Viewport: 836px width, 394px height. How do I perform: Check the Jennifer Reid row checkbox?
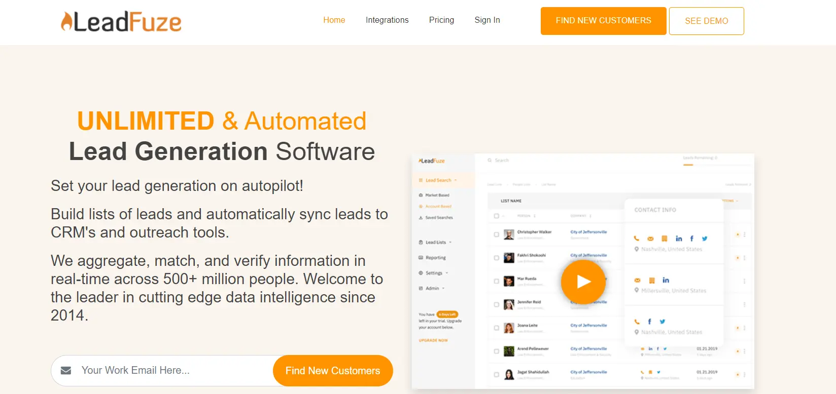pos(496,304)
